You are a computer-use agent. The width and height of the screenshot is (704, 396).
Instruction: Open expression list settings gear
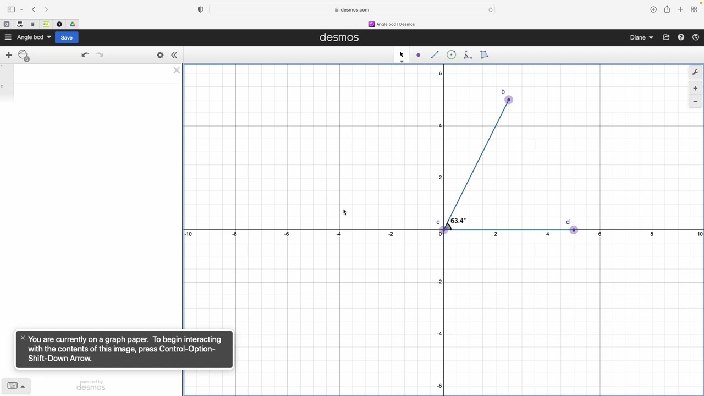click(160, 55)
